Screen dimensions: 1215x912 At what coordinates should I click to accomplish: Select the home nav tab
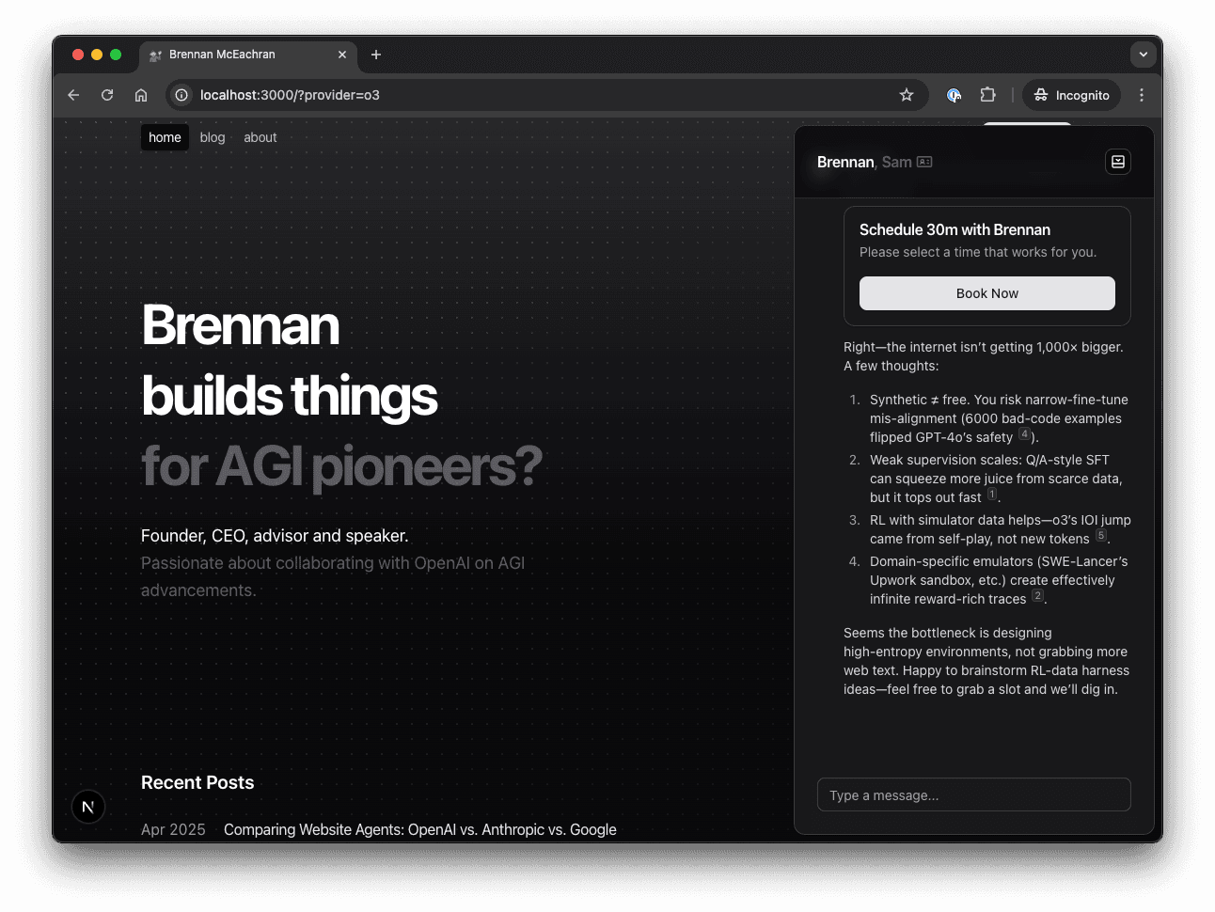[x=165, y=137]
